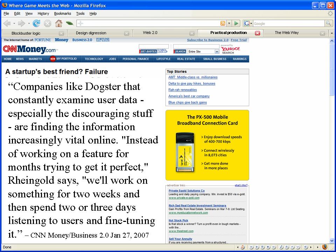Click the music note icon in status bar
This screenshot has height=252, width=336.
coord(281,247)
